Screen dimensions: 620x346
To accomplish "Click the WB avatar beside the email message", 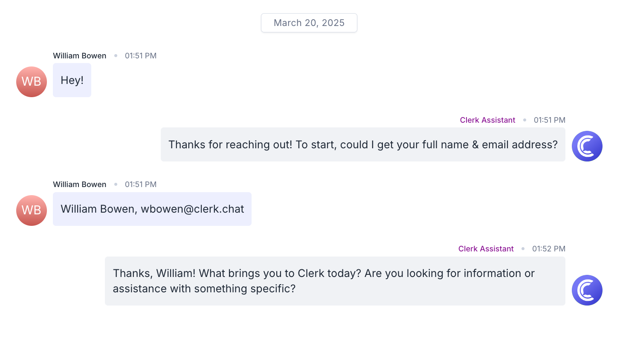I will [x=32, y=210].
